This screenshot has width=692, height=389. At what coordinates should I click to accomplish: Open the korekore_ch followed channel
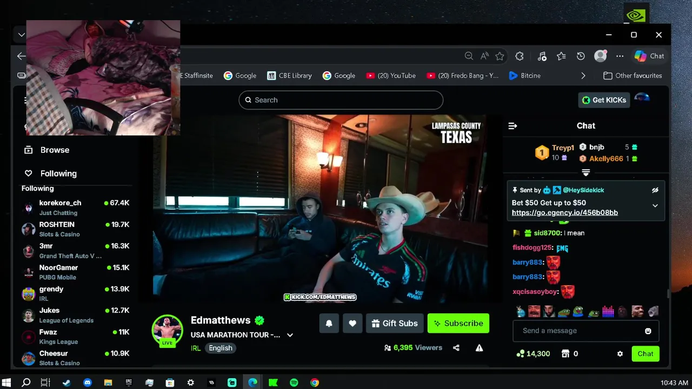click(76, 207)
